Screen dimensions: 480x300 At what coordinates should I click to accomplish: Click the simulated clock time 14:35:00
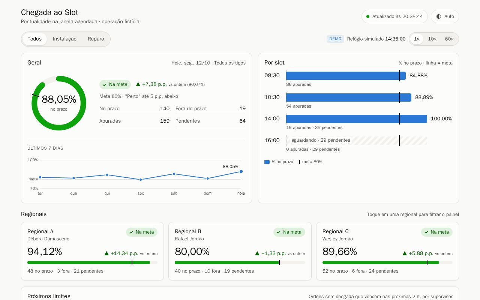tap(395, 39)
